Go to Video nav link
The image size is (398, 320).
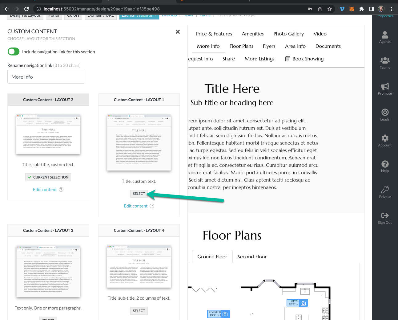point(320,34)
